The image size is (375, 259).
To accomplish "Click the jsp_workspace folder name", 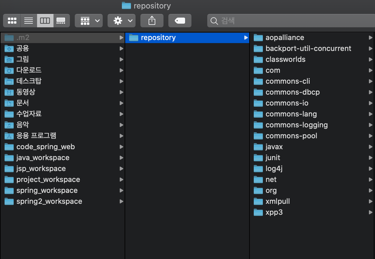I will [x=41, y=169].
